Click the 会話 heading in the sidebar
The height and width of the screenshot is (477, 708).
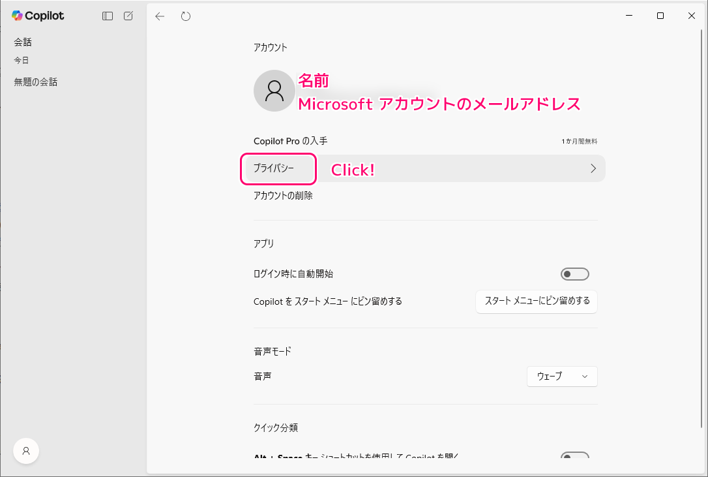click(x=23, y=42)
